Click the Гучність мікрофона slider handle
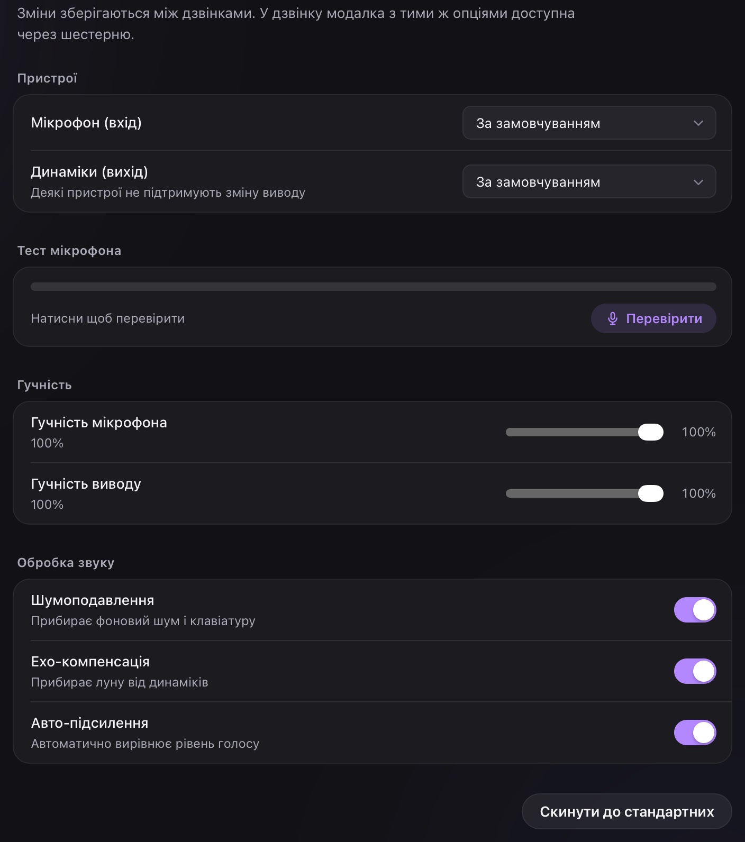The image size is (745, 842). 651,432
